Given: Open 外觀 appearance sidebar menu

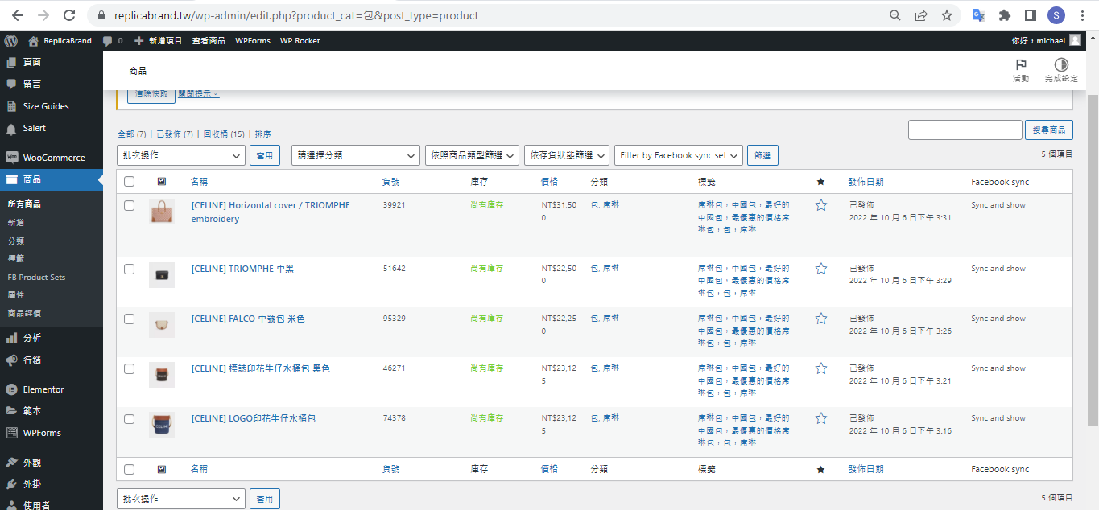Looking at the screenshot, I should point(52,463).
